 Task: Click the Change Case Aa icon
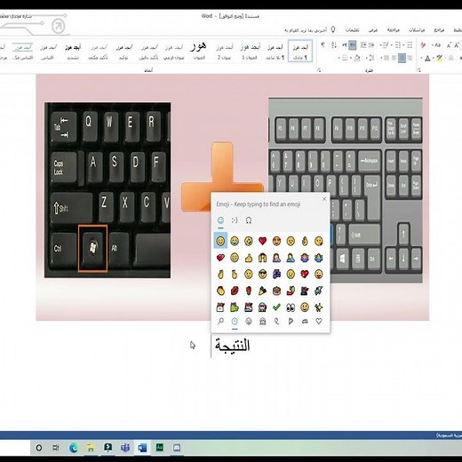click(437, 45)
